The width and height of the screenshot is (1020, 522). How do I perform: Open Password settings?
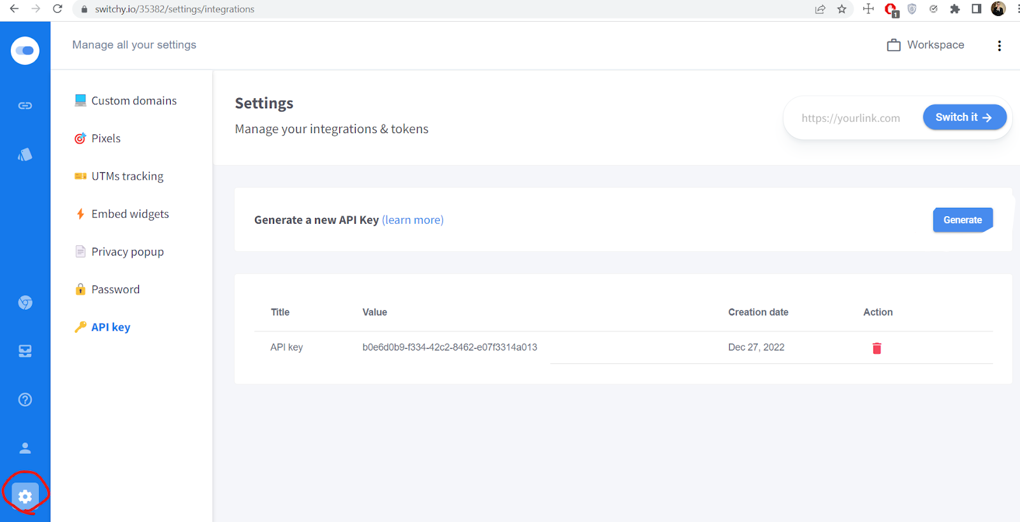pyautogui.click(x=107, y=289)
